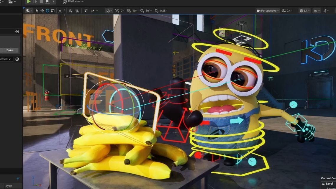Open the camera speed 0.4 setting

[287, 11]
